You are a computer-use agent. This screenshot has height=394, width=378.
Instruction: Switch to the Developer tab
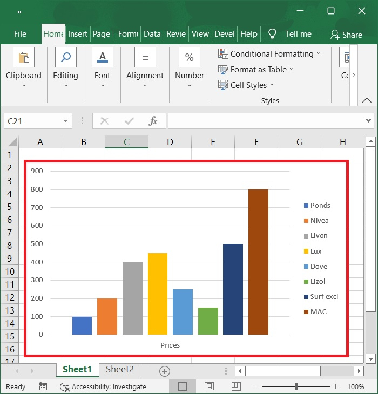[x=225, y=34]
